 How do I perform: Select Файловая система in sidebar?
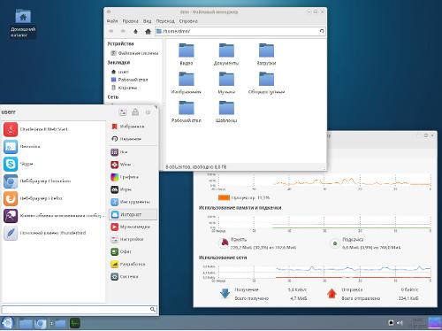click(x=134, y=53)
